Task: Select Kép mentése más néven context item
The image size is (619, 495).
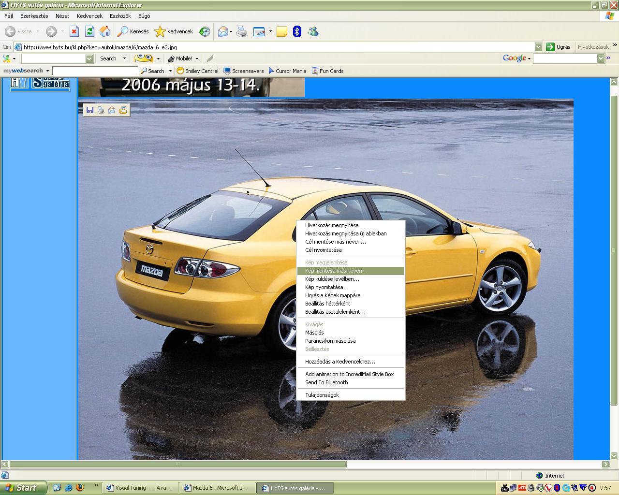Action: tap(351, 271)
